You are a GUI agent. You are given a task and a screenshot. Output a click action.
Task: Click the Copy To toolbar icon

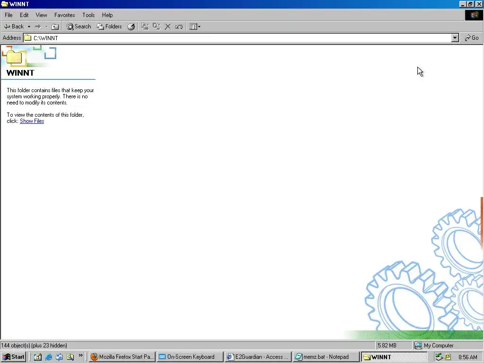156,26
